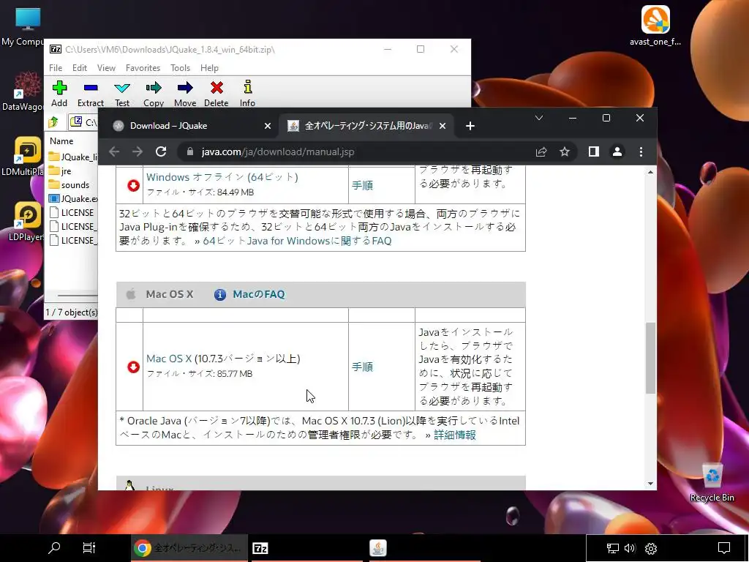
Task: Open 7-Zip Tools menu
Action: click(180, 68)
